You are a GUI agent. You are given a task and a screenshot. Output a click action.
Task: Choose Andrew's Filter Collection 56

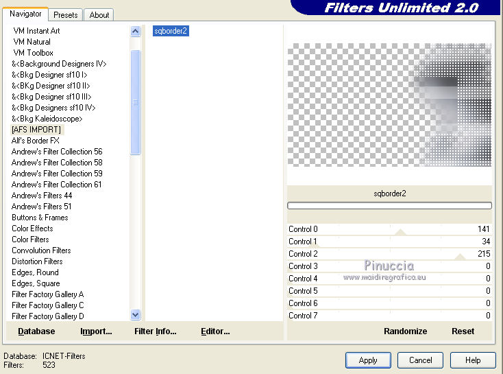[x=57, y=152]
